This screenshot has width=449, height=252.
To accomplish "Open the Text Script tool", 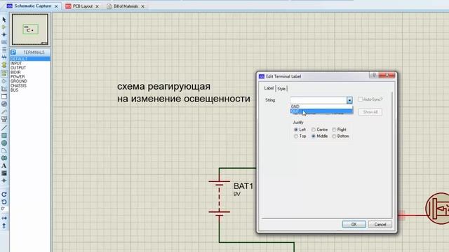I will [x=4, y=50].
